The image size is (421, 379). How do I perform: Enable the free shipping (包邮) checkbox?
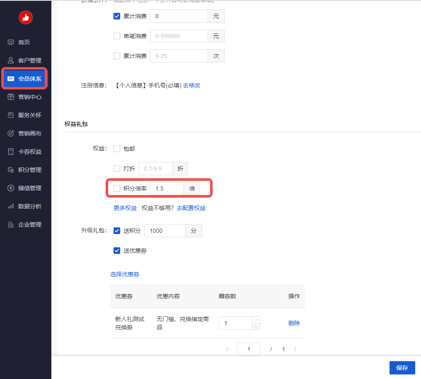(x=117, y=149)
